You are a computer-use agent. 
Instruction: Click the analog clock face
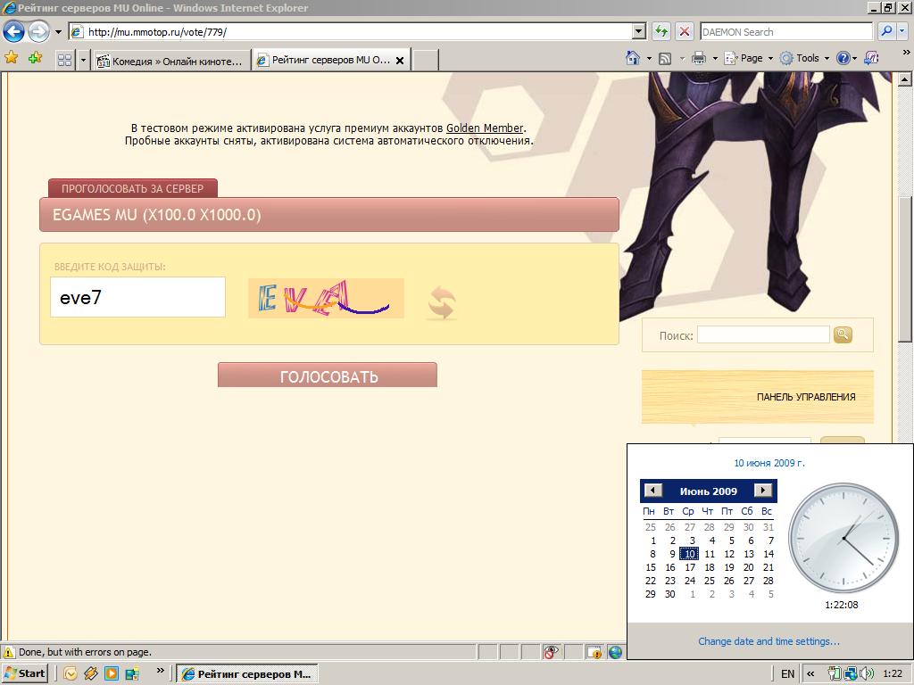[x=843, y=537]
